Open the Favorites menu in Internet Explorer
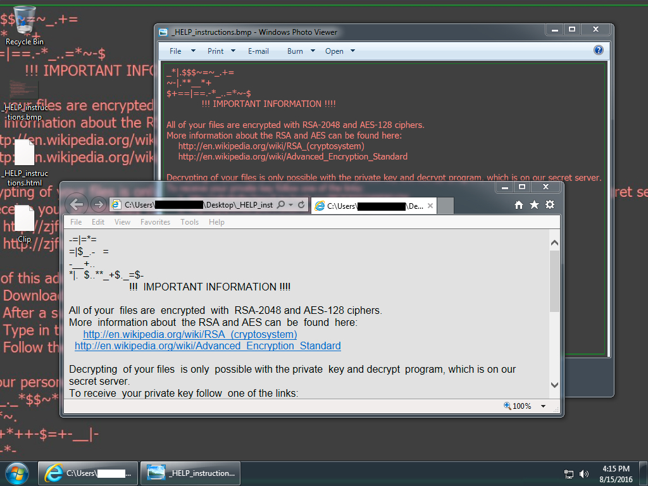 click(x=155, y=222)
